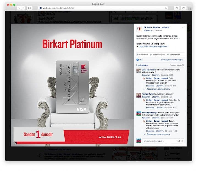197x171 pixels.
Task: Click 1 июня в 20:19 comment timestamp
Action: 167,75
